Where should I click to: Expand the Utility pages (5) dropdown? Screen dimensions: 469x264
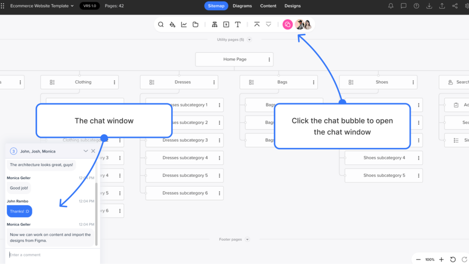pyautogui.click(x=249, y=39)
